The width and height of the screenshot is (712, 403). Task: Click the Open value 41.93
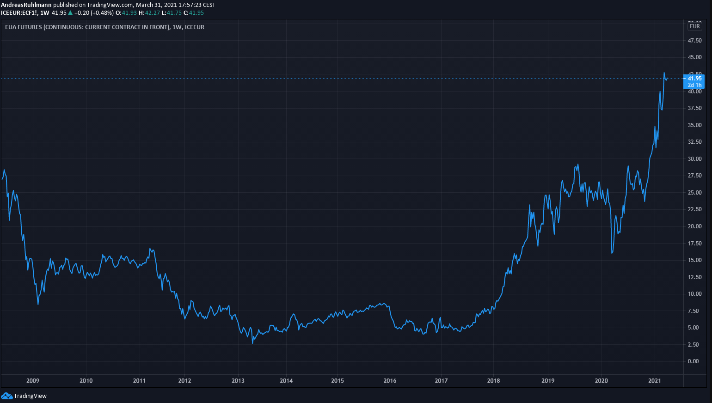coord(129,13)
